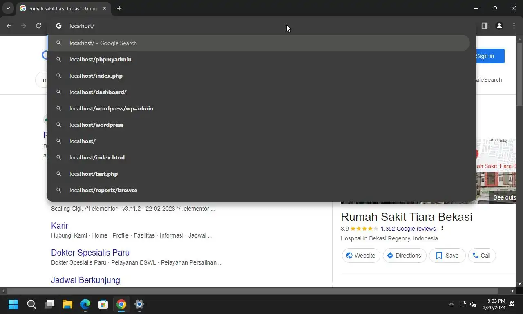Image resolution: width=523 pixels, height=314 pixels.
Task: Open more options next to Google reviews
Action: tap(442, 228)
